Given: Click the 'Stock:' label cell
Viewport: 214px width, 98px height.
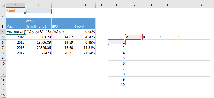Looking at the screenshot, I should click(16, 11).
